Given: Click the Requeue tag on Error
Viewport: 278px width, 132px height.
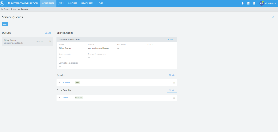Looking at the screenshot, I should pos(79,98).
